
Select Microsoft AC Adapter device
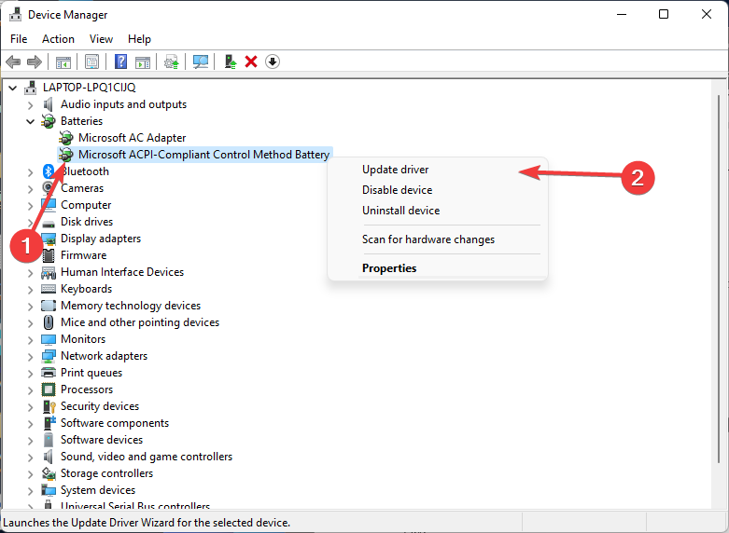132,138
